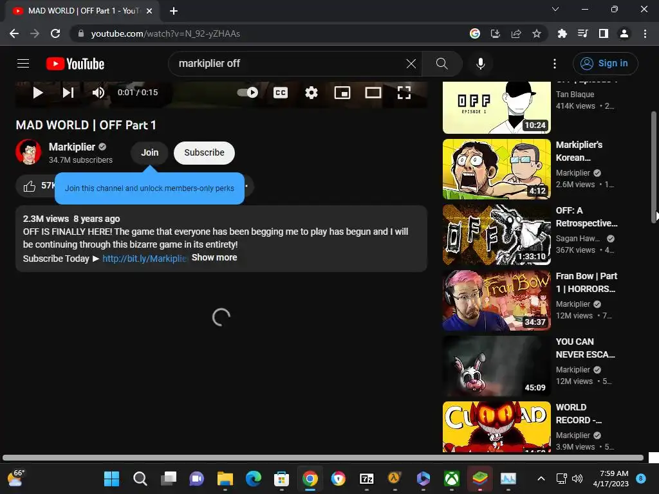
Task: Open the player settings gear
Action: (x=311, y=93)
